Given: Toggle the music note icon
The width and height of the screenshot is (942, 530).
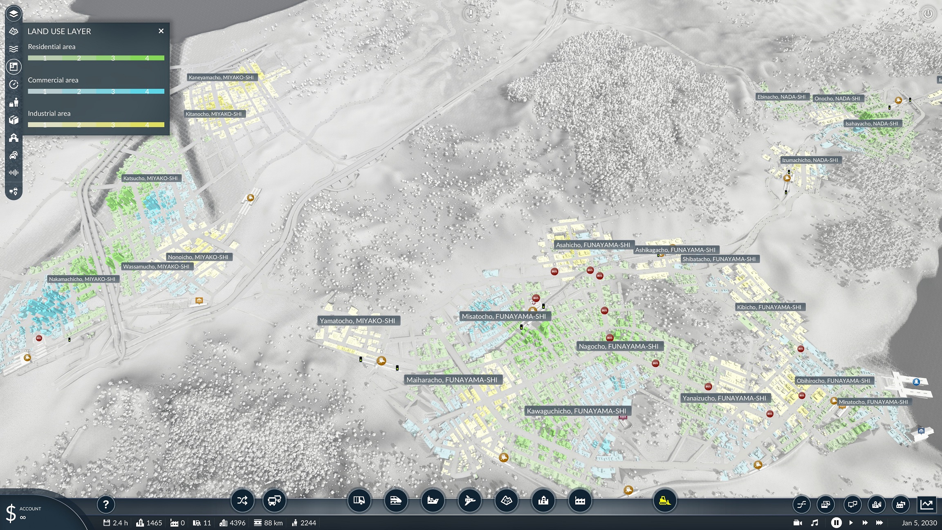Looking at the screenshot, I should tap(814, 523).
